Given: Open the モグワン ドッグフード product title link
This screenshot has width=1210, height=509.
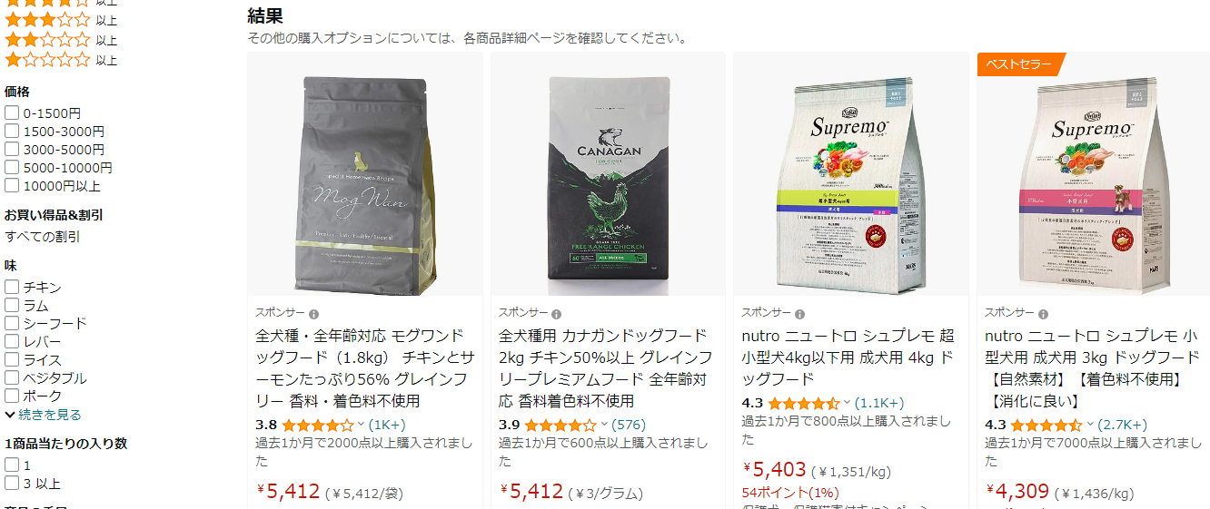Looking at the screenshot, I should [365, 367].
